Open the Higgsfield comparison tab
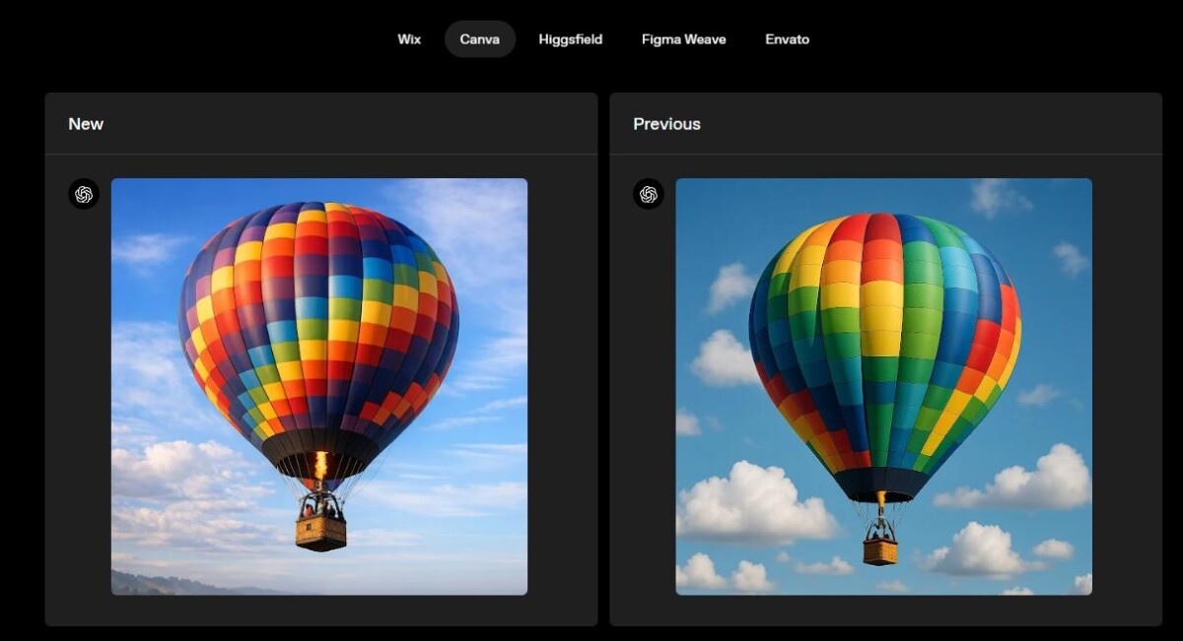The image size is (1183, 641). click(571, 38)
